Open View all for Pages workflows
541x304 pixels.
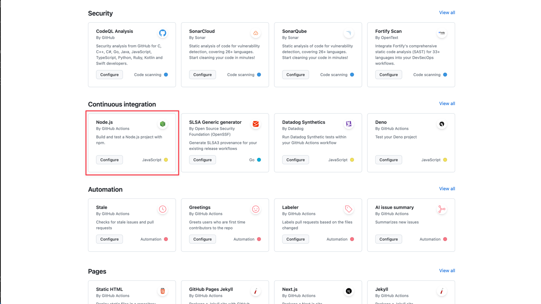[x=447, y=270]
